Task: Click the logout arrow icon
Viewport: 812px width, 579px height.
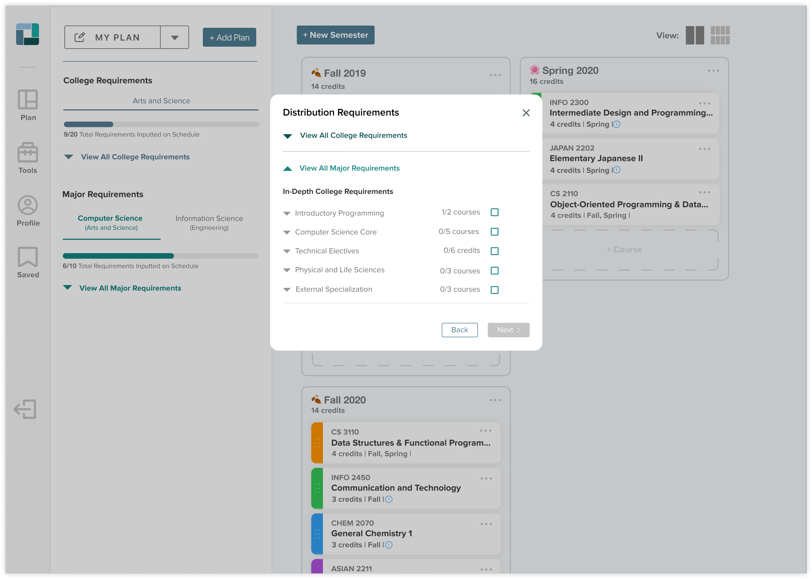Action: [x=25, y=409]
